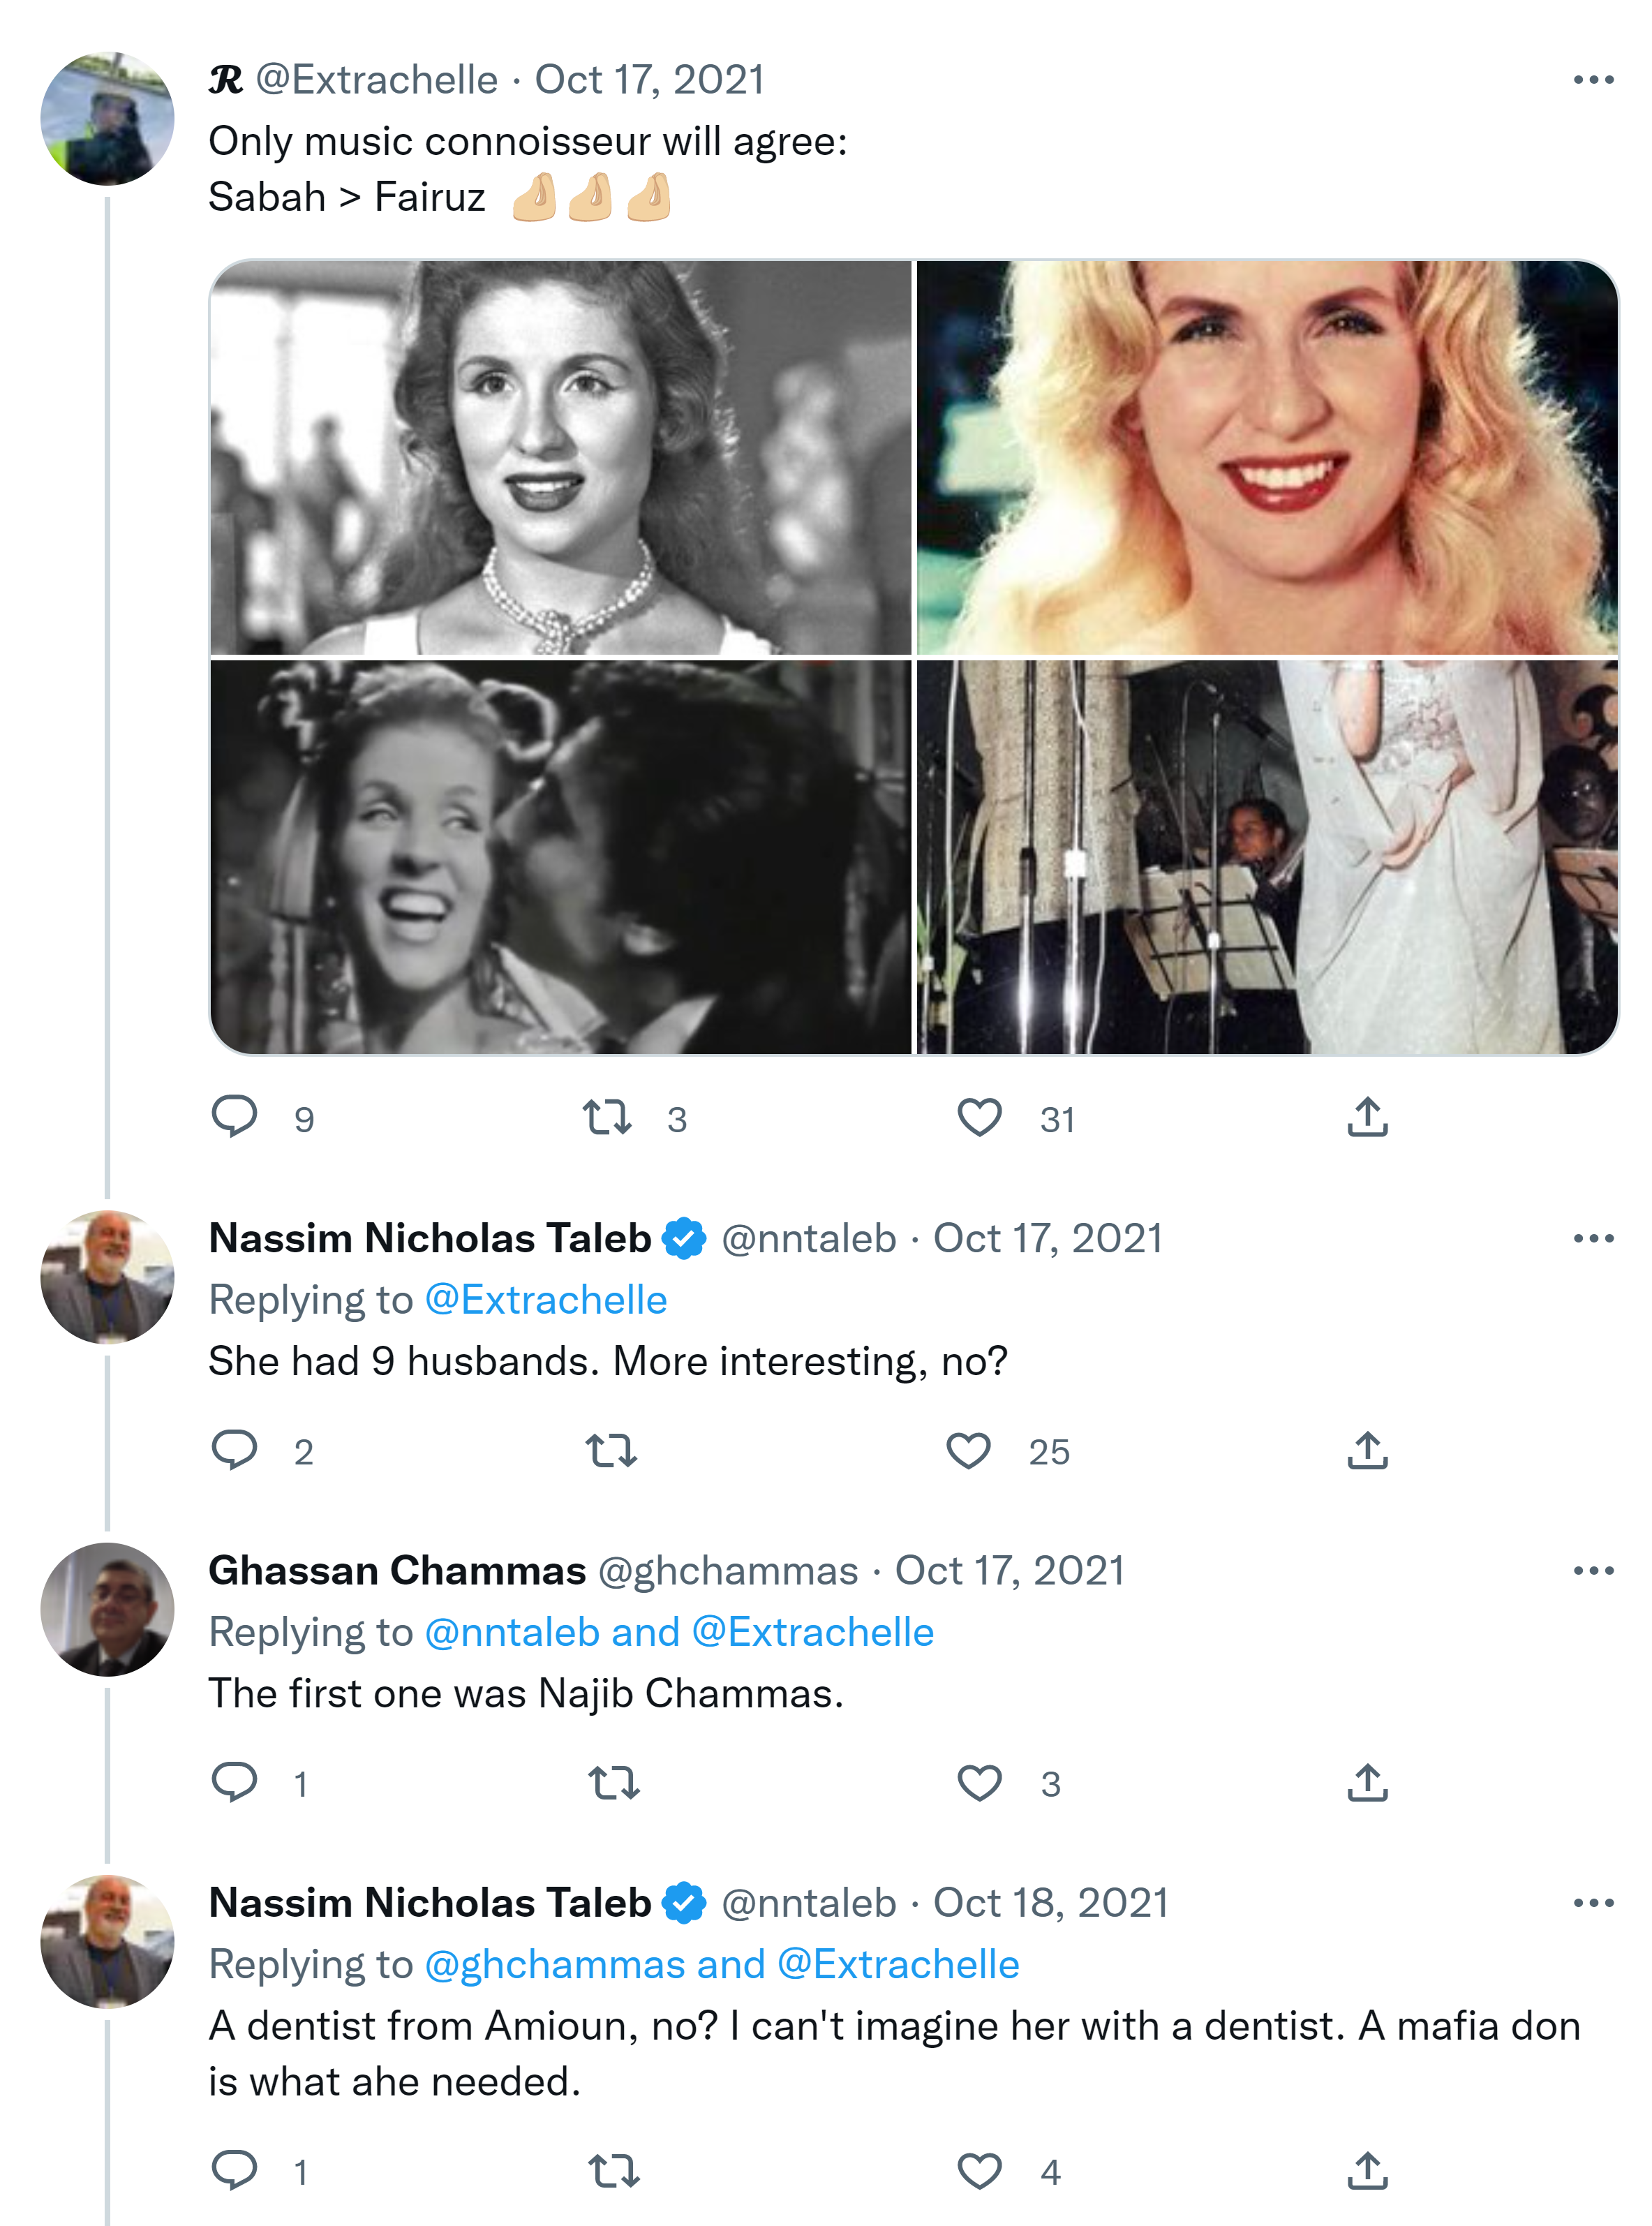This screenshot has height=2226, width=1652.
Task: Open more options on the Oct 18 tweet
Action: click(x=1593, y=1903)
